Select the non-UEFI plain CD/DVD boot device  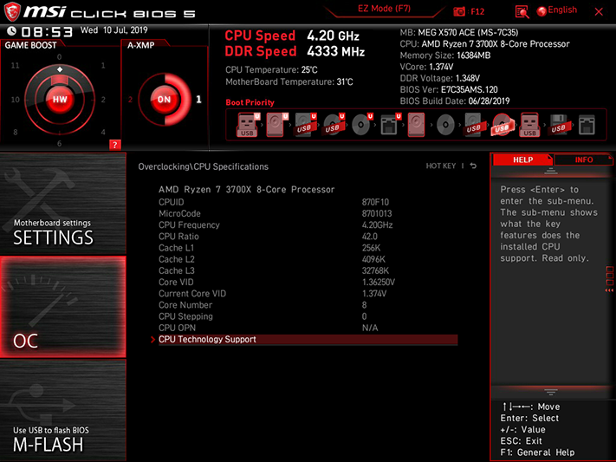pyautogui.click(x=445, y=125)
